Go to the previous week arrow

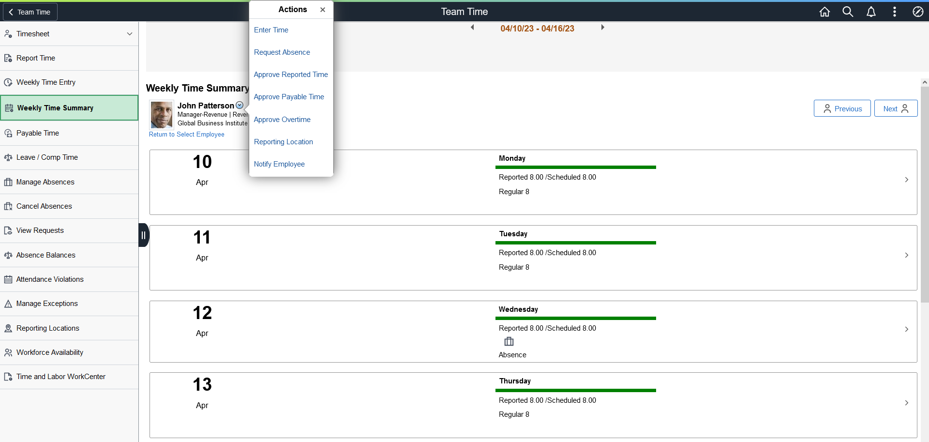pos(472,28)
